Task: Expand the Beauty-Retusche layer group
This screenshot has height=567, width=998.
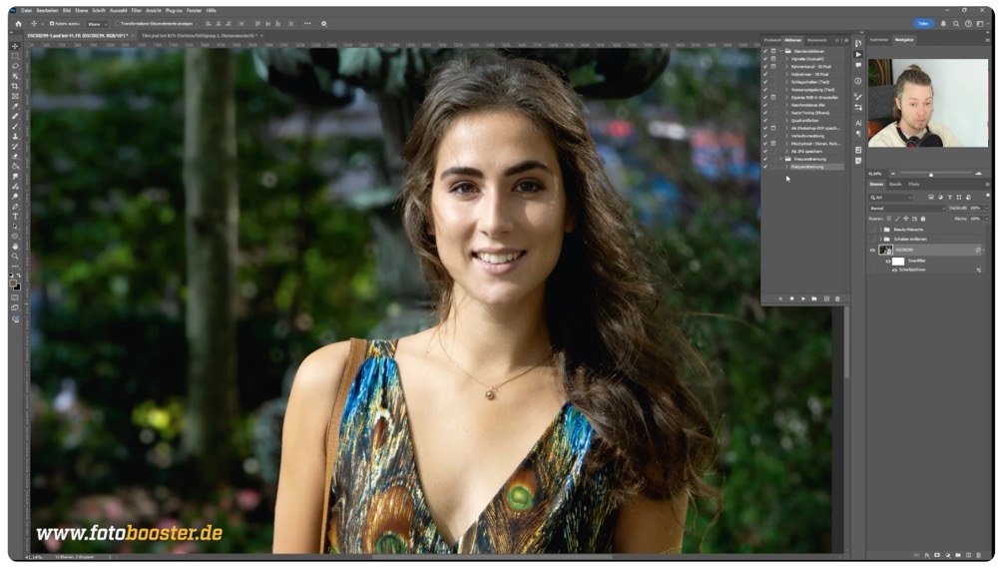Action: pyautogui.click(x=879, y=229)
